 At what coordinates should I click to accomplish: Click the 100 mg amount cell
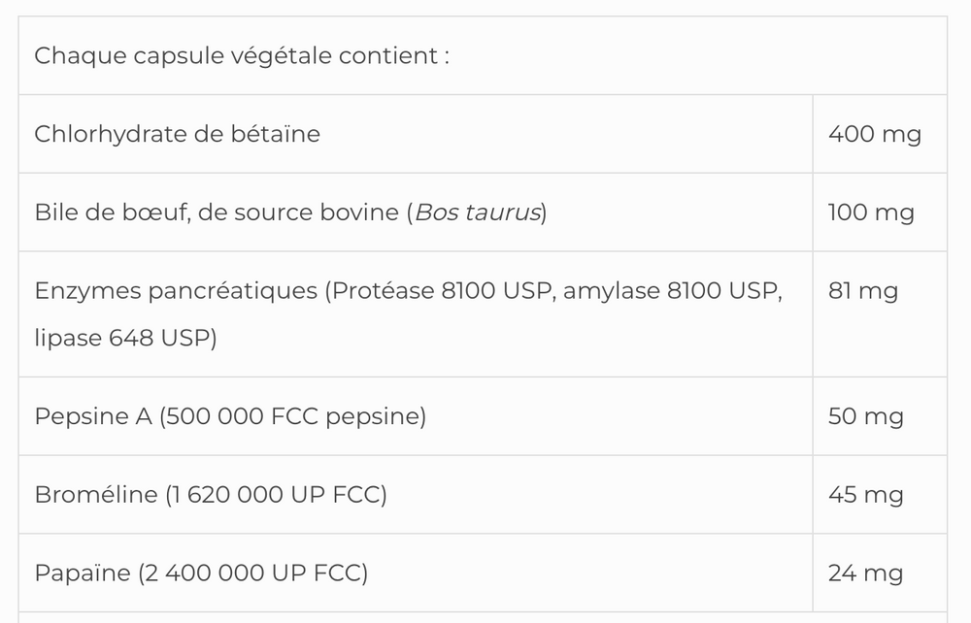click(871, 213)
